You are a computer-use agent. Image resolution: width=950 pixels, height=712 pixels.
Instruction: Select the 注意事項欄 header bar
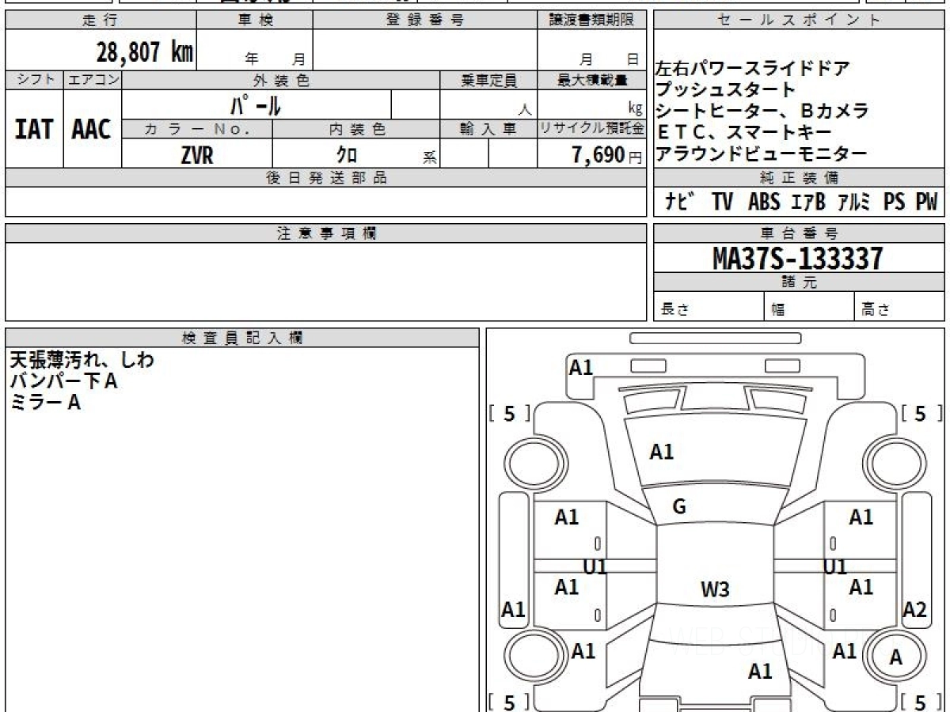pyautogui.click(x=326, y=233)
